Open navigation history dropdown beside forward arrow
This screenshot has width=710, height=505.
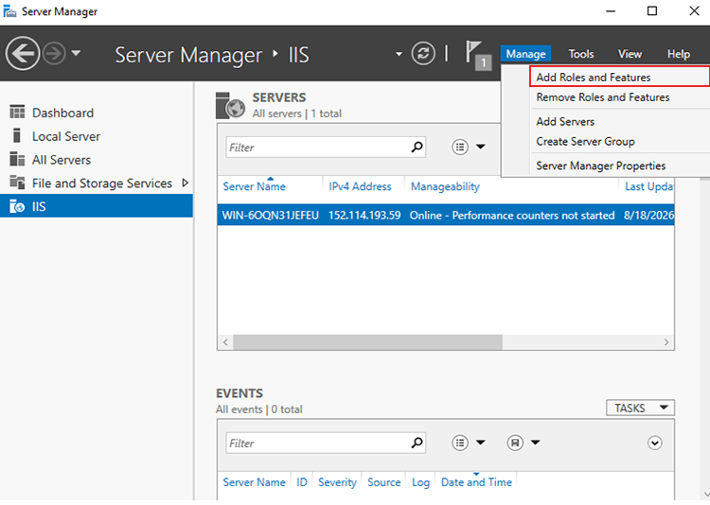[x=76, y=53]
